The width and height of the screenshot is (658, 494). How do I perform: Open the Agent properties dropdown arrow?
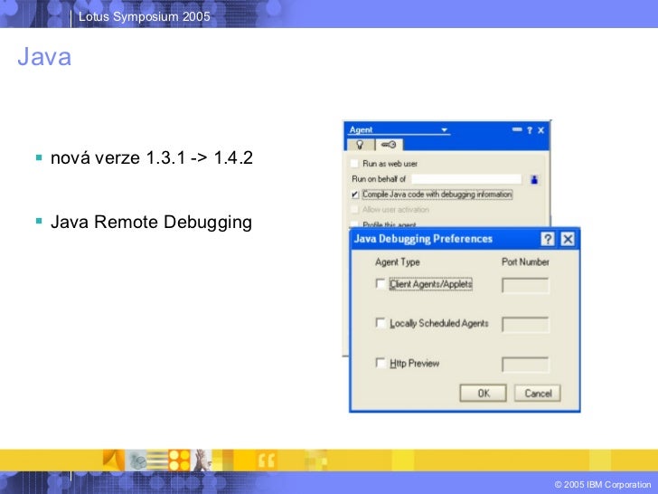[x=444, y=130]
